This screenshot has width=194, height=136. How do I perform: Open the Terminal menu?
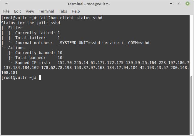[x=46, y=11]
